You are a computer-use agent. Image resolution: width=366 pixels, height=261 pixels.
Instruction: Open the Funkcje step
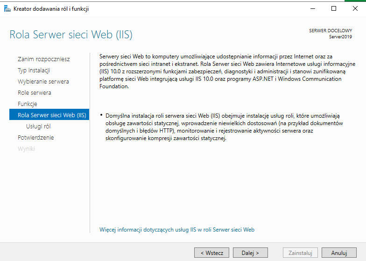27,104
